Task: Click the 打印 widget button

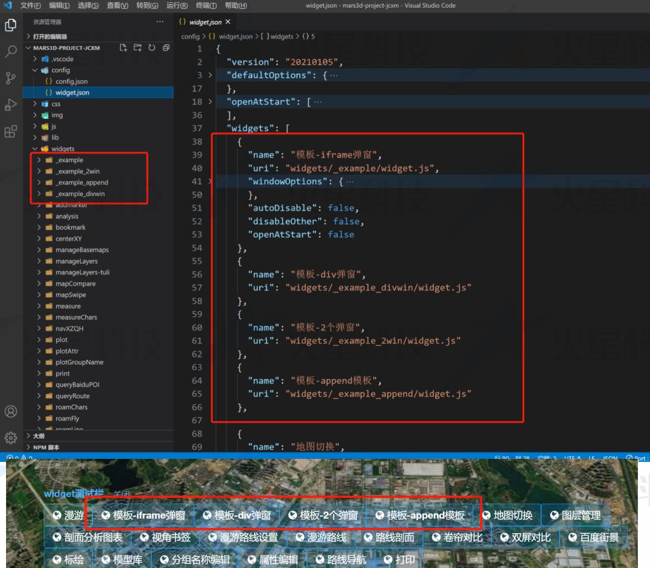Action: coord(399,559)
